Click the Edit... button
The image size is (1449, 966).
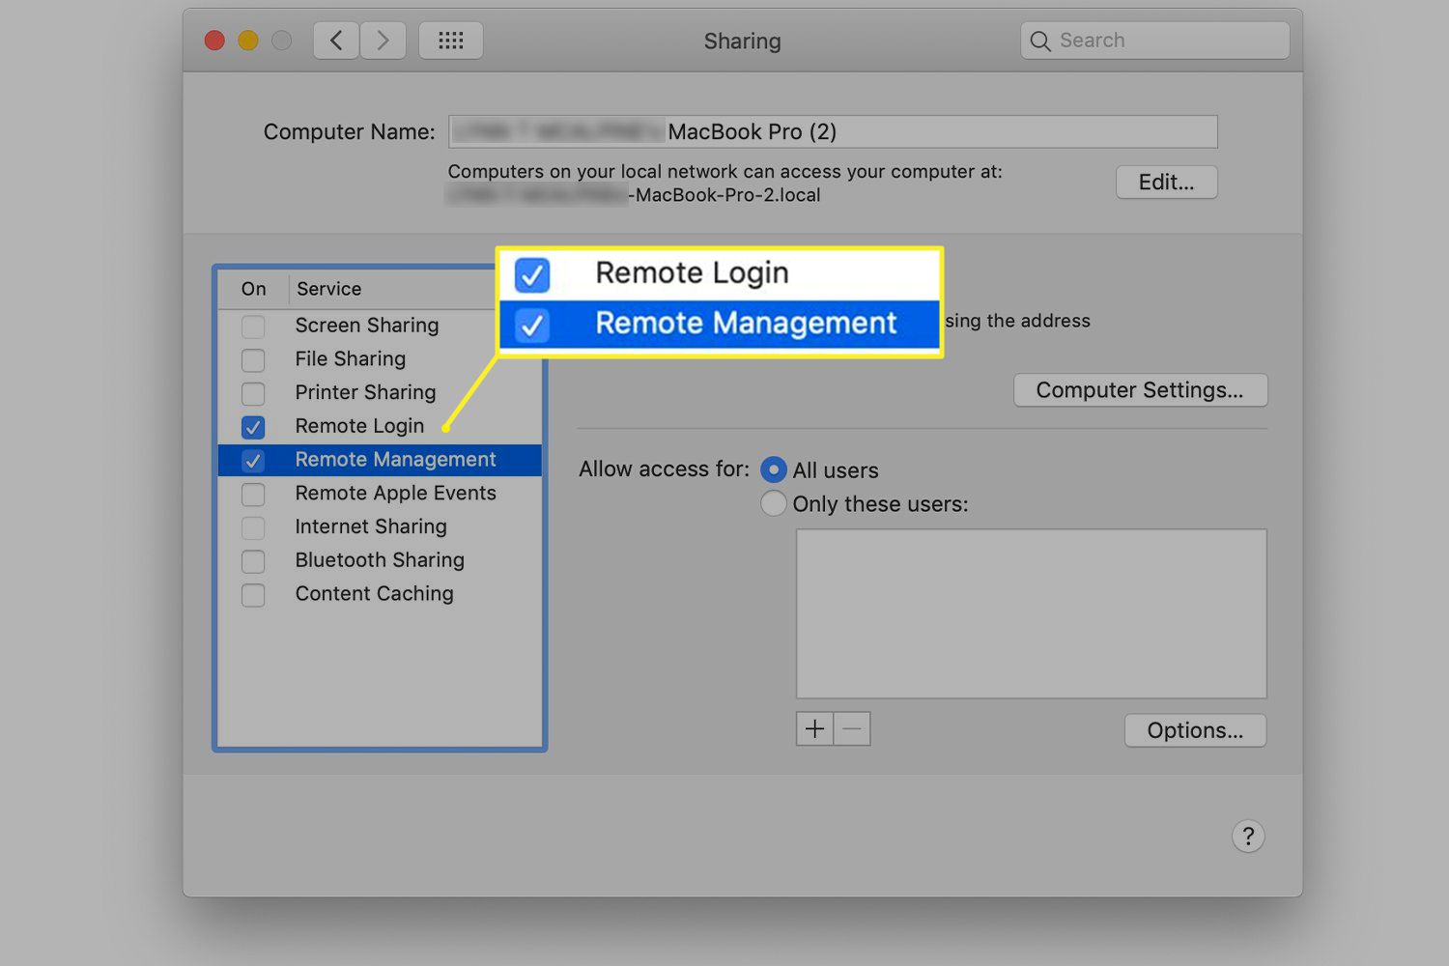(x=1166, y=183)
